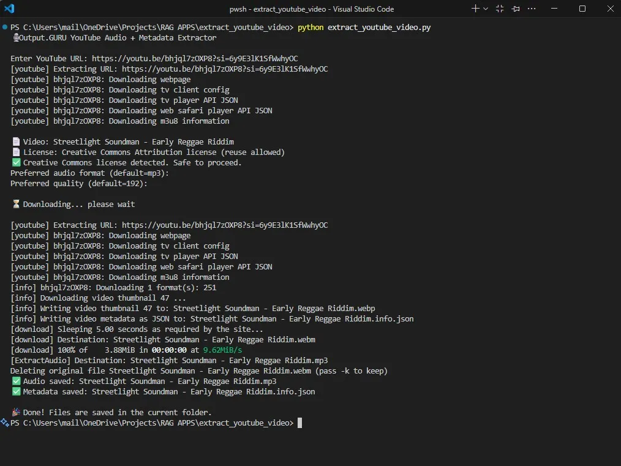Click the first Extracting URL youtu.be link
This screenshot has width=621, height=466.
225,69
